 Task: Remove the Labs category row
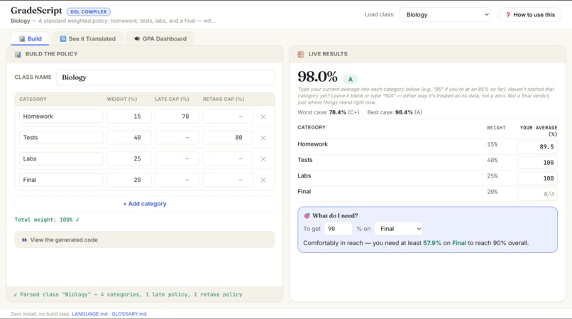[263, 159]
